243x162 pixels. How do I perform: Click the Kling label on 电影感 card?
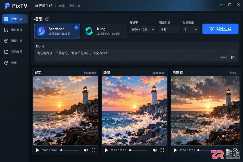click(x=233, y=73)
